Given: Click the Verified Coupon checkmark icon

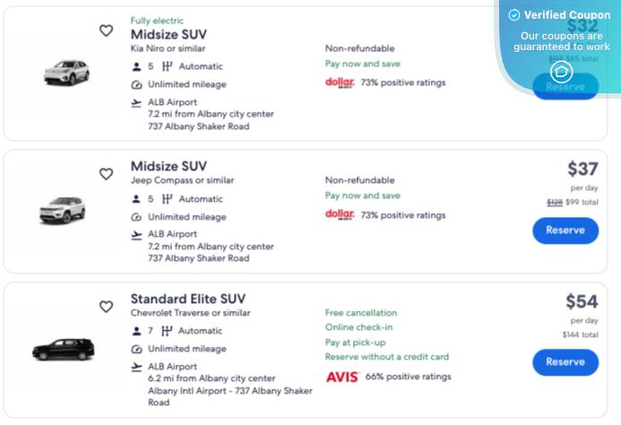Looking at the screenshot, I should click(514, 15).
